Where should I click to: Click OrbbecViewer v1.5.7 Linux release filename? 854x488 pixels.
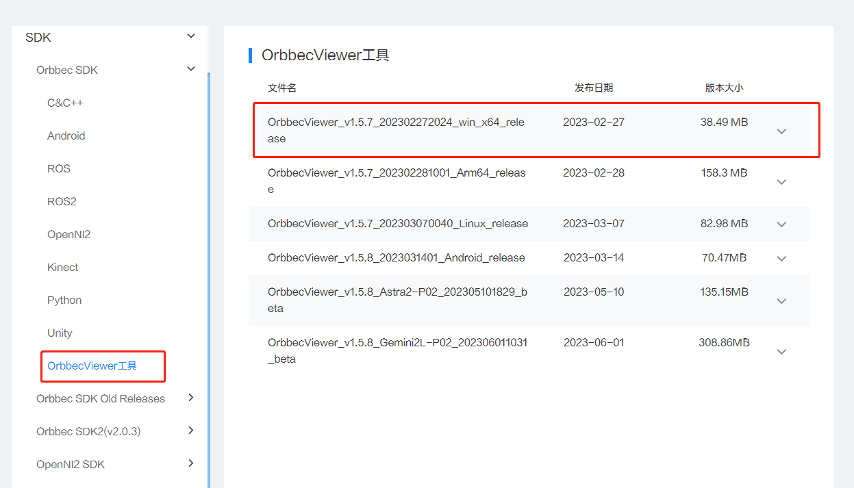[x=398, y=223]
